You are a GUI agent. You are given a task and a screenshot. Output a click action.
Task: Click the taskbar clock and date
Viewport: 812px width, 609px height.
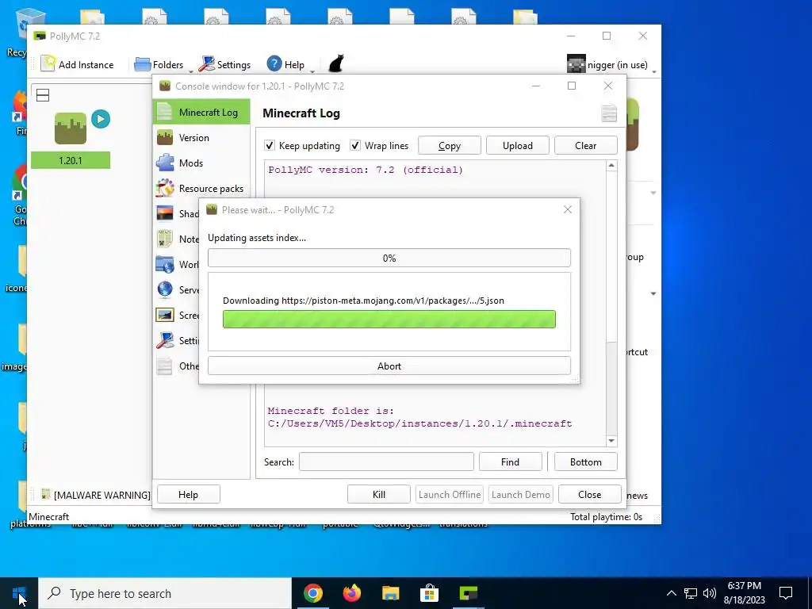744,593
